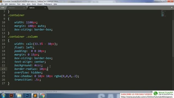
Task: Open the Preferences menu
Action: pos(48,4)
